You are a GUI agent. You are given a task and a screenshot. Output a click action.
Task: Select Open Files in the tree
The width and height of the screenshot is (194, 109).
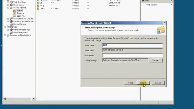[21, 16]
